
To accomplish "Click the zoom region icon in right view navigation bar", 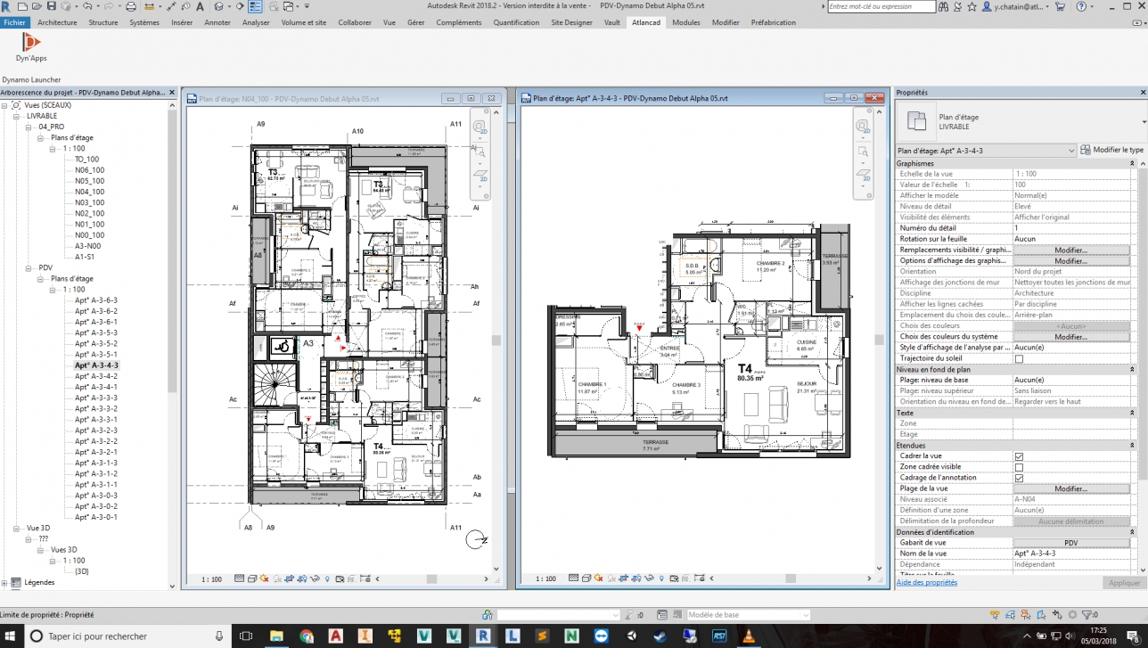I will (863, 152).
